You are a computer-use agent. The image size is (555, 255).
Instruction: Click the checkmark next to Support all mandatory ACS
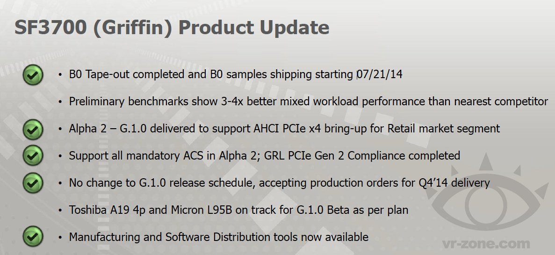[33, 155]
